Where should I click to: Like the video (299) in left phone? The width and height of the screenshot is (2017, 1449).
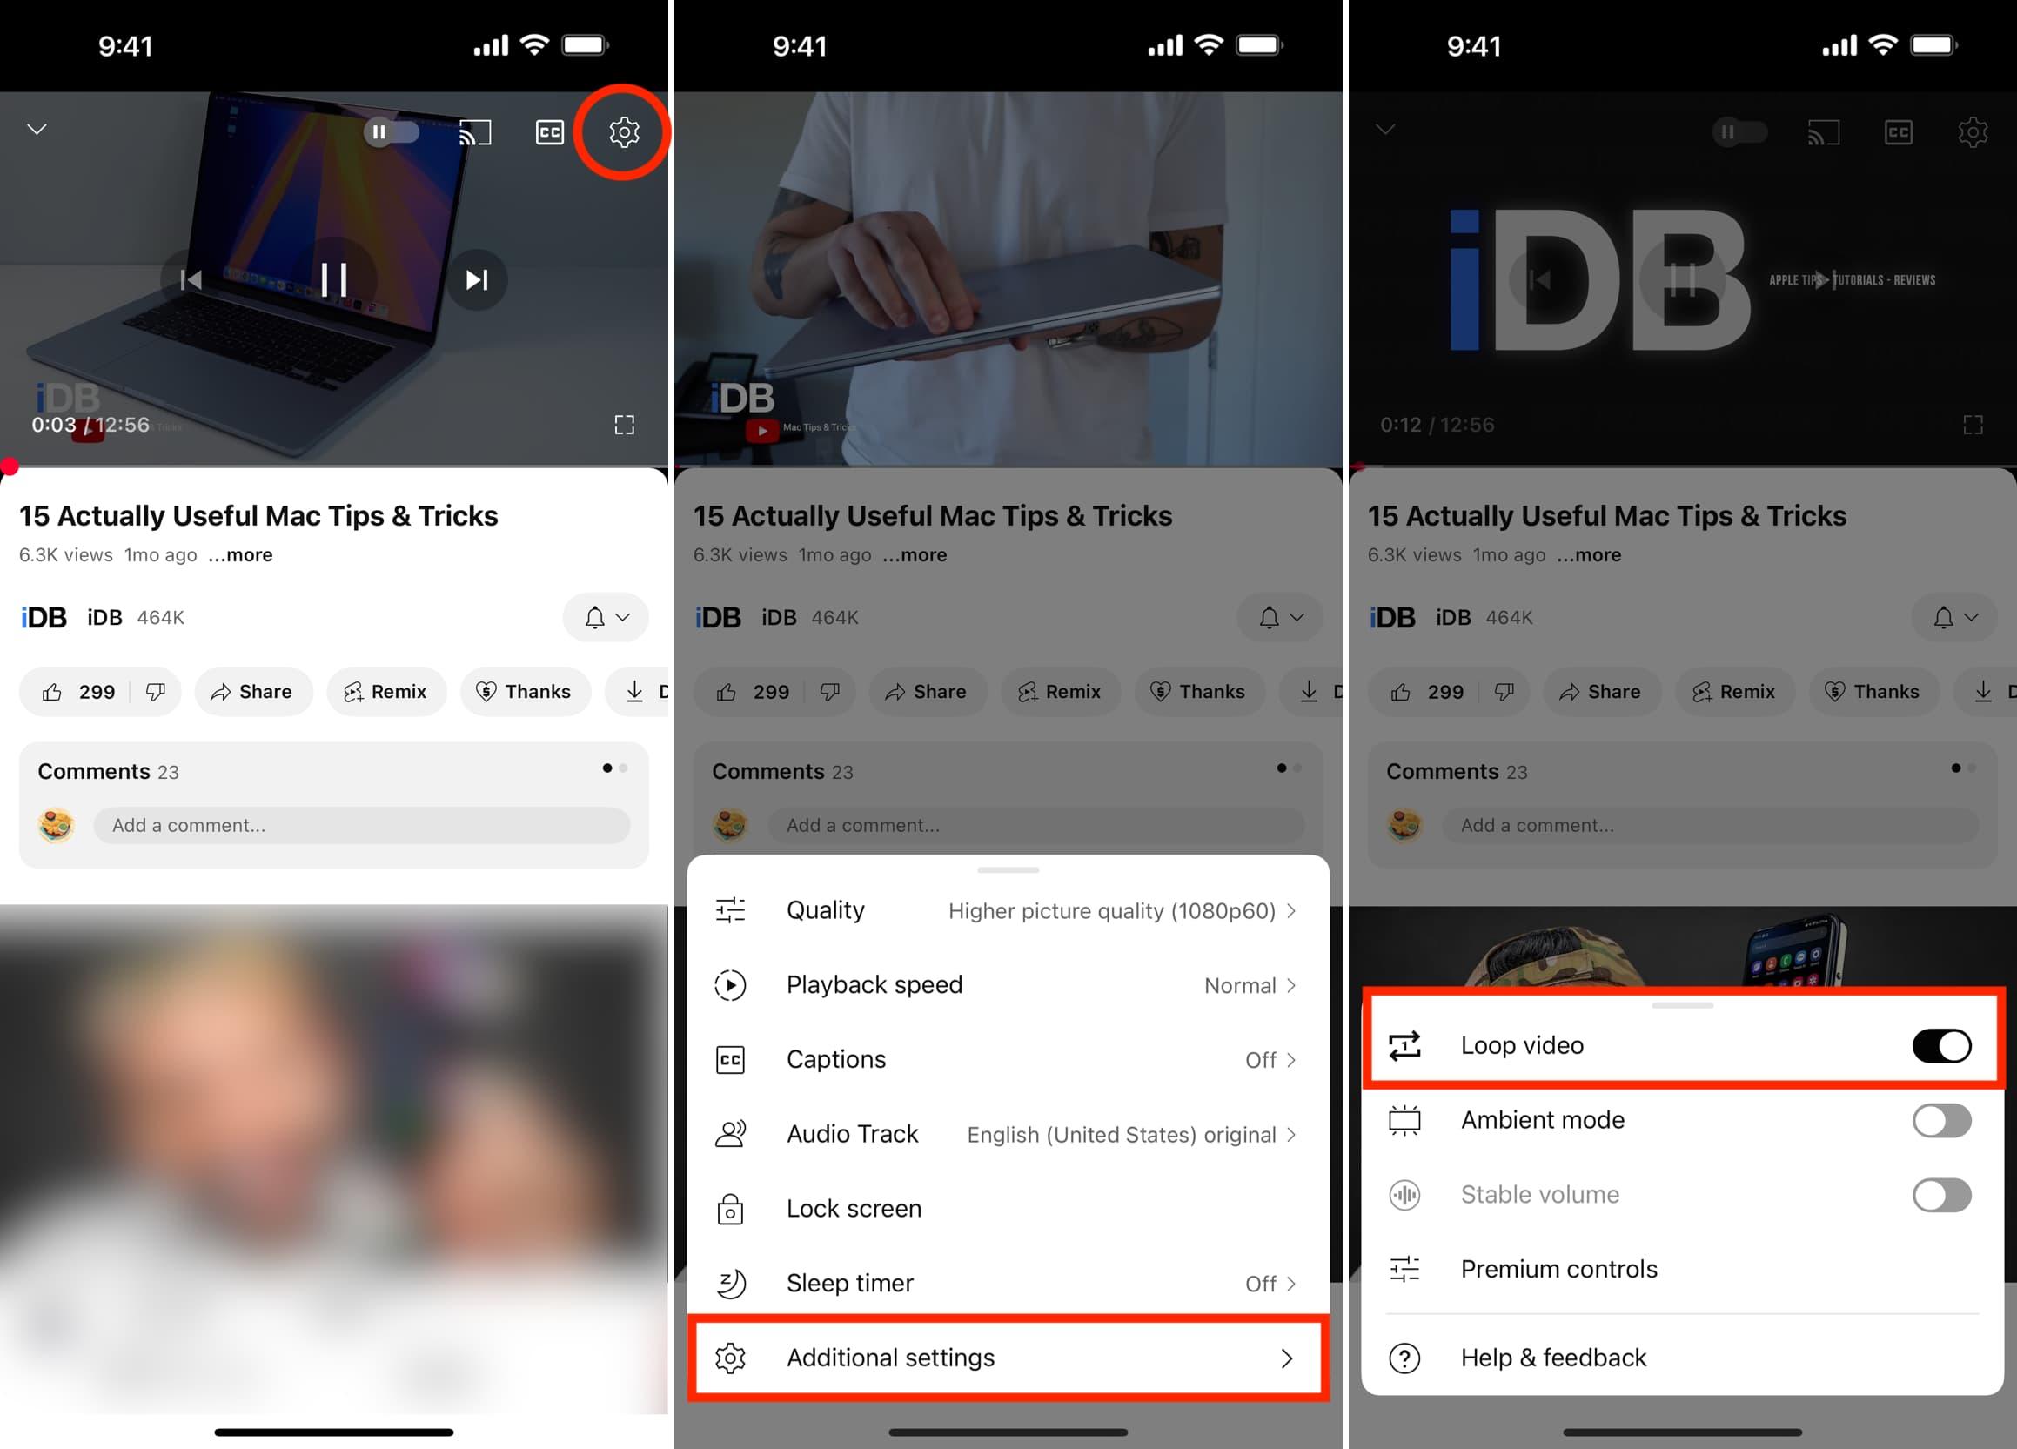(x=78, y=692)
